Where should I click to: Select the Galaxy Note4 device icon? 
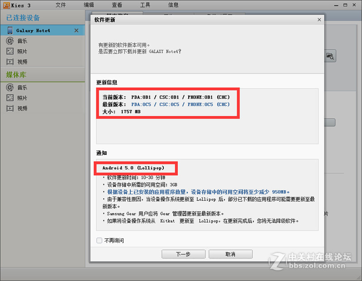click(10, 30)
